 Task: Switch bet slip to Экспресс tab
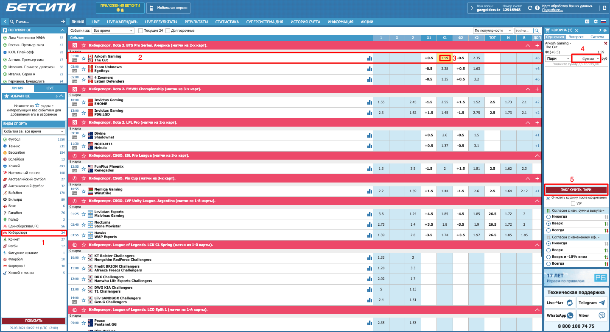[x=576, y=37]
